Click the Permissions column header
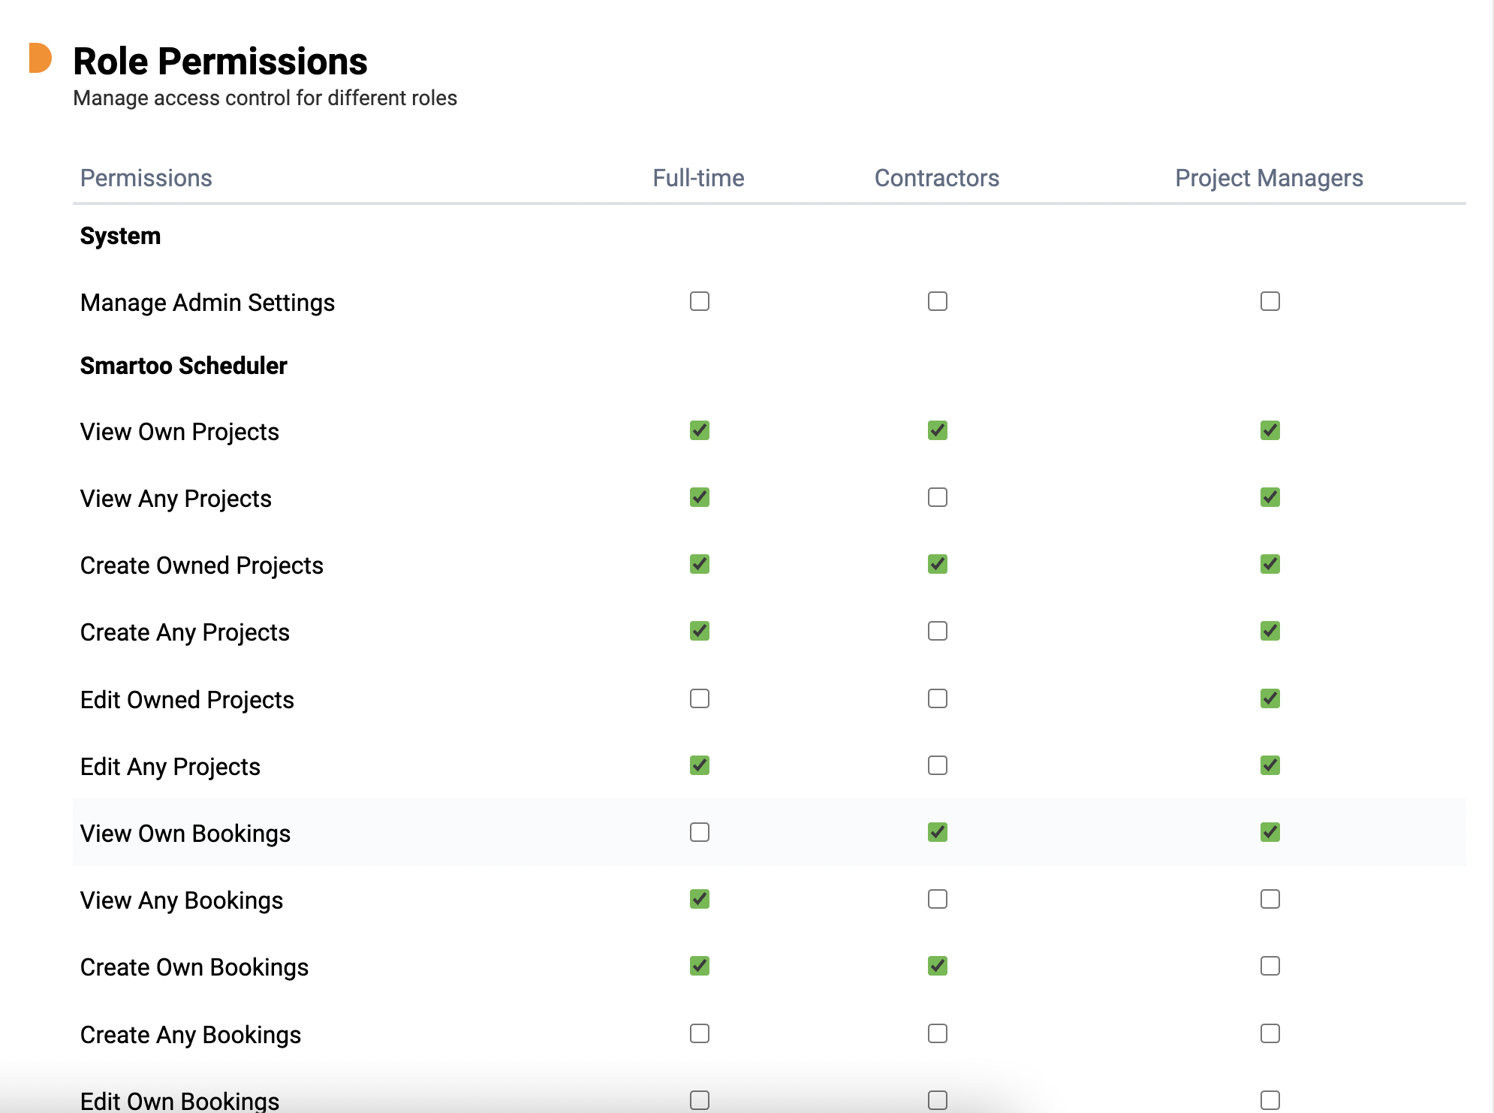 (146, 178)
